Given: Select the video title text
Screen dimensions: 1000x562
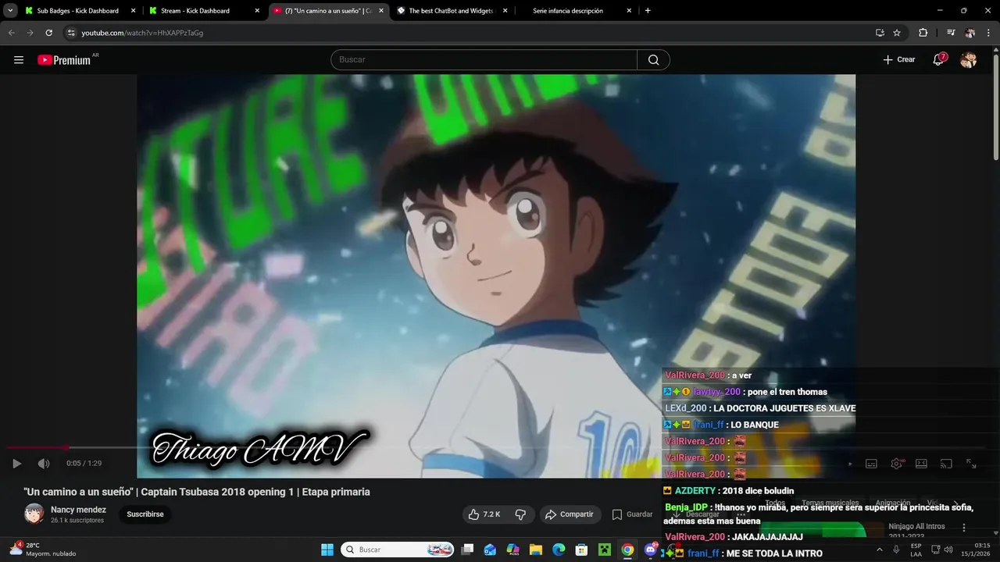Looking at the screenshot, I should point(197,492).
